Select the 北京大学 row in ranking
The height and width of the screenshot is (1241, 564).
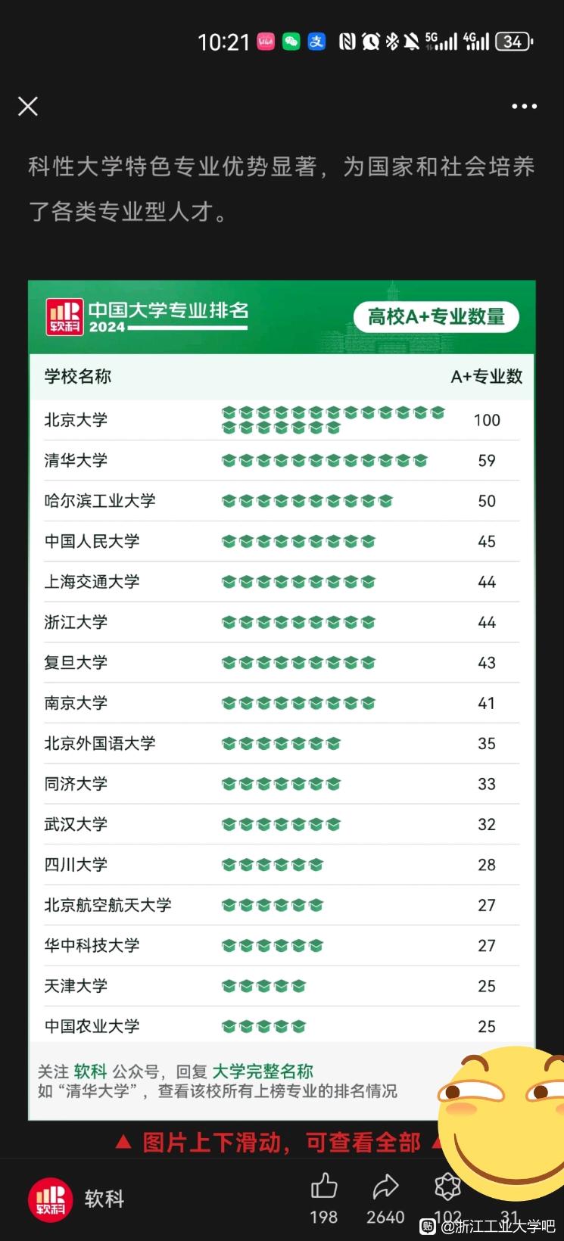tap(282, 420)
